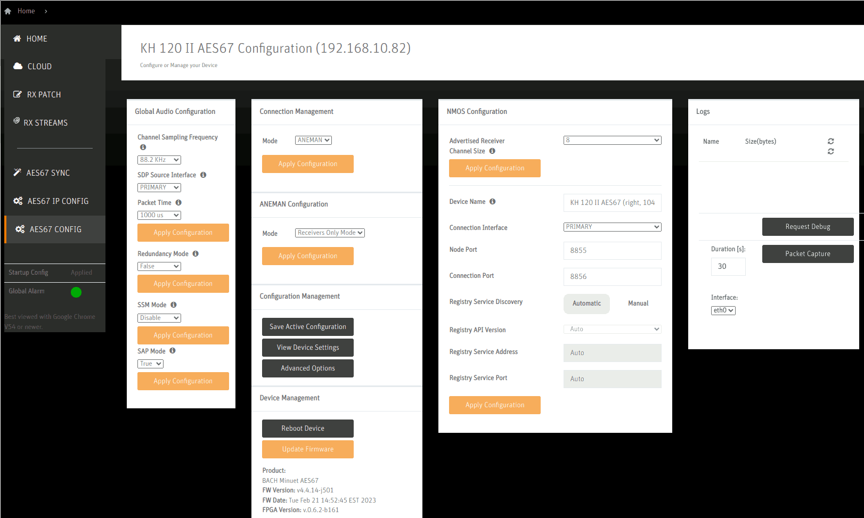Apply Configuration under Connection Management Mode

coord(308,164)
